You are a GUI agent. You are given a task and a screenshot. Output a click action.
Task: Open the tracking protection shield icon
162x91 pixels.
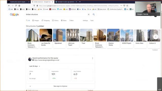(x=34, y=6)
